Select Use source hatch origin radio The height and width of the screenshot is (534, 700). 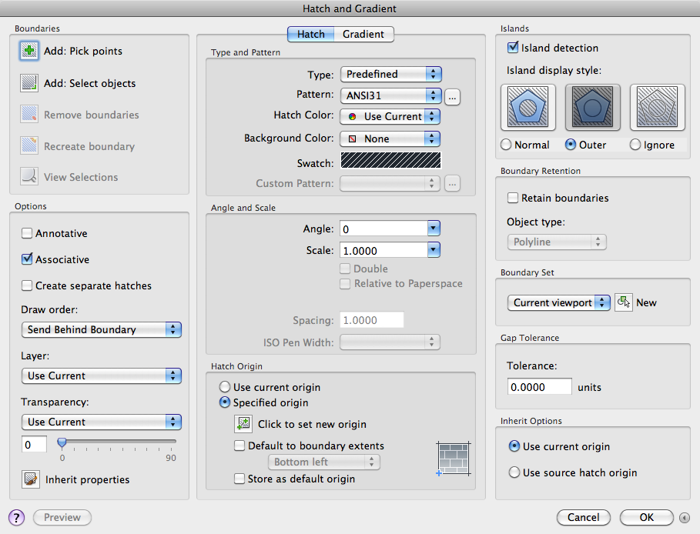(x=514, y=472)
